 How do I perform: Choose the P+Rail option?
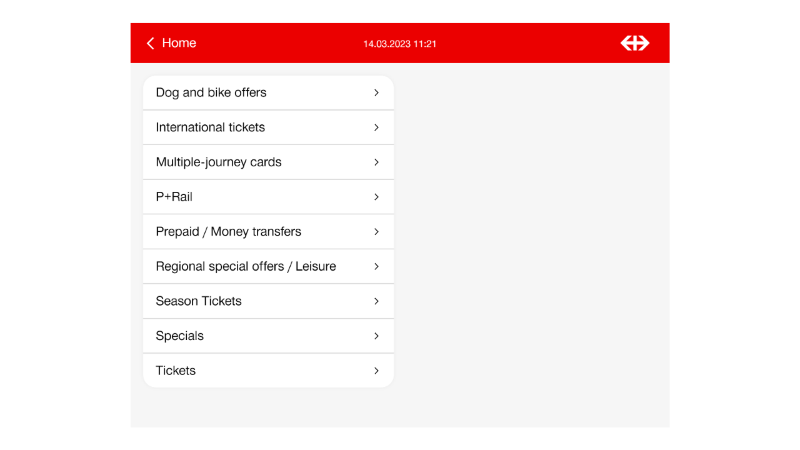pyautogui.click(x=174, y=197)
